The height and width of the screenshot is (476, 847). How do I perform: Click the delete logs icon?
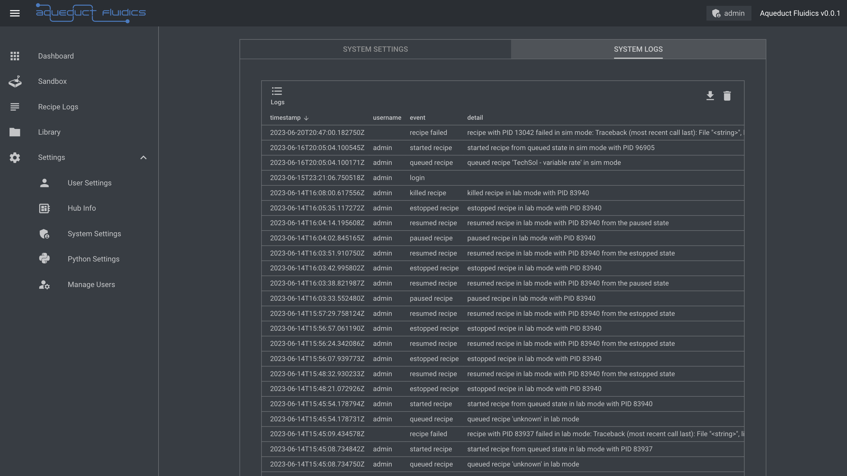point(727,95)
